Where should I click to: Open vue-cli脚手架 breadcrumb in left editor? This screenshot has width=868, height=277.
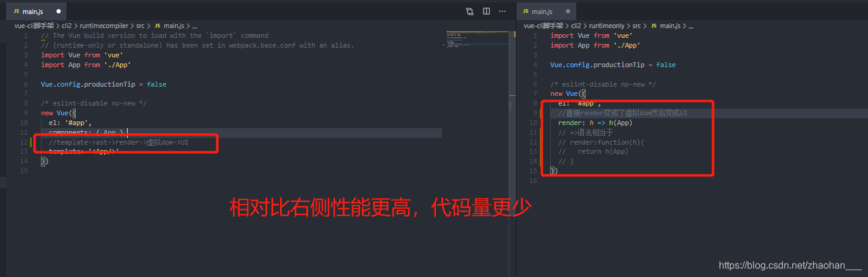(x=34, y=26)
